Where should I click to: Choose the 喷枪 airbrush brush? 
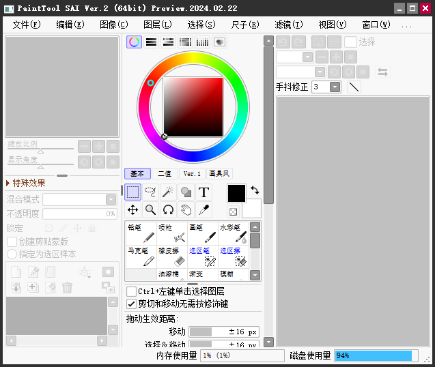[172, 233]
